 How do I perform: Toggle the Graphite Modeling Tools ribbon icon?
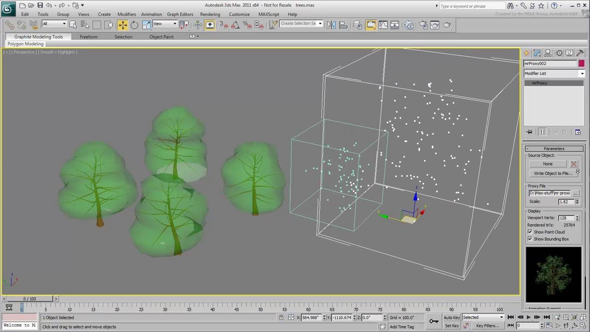click(x=371, y=25)
